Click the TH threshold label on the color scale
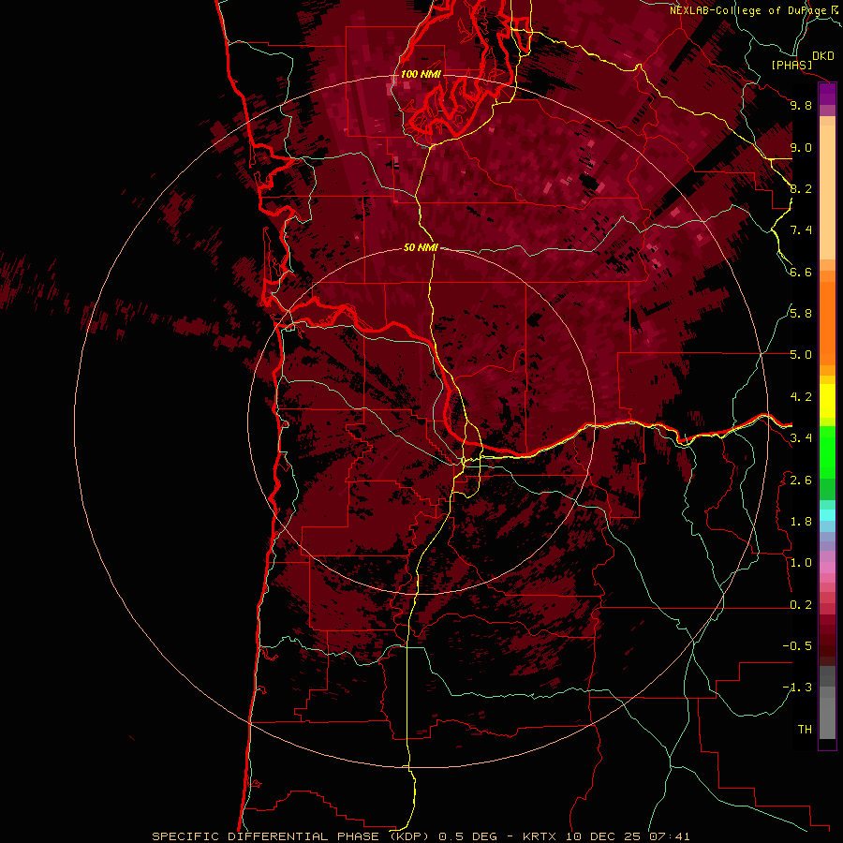Viewport: 843px width, 843px height. click(x=805, y=730)
